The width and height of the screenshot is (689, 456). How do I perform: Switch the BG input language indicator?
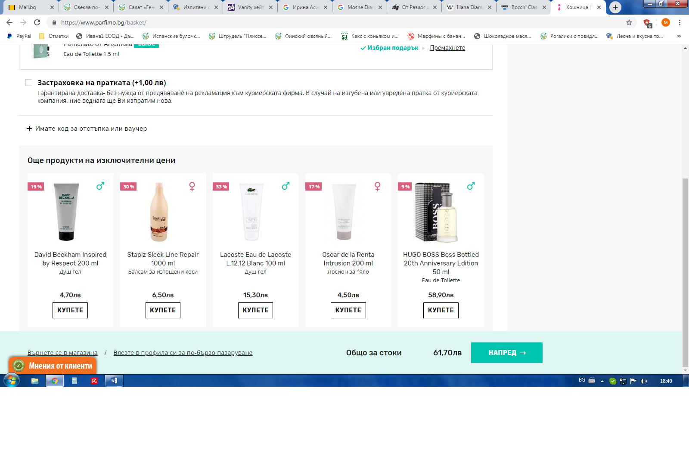tap(582, 380)
